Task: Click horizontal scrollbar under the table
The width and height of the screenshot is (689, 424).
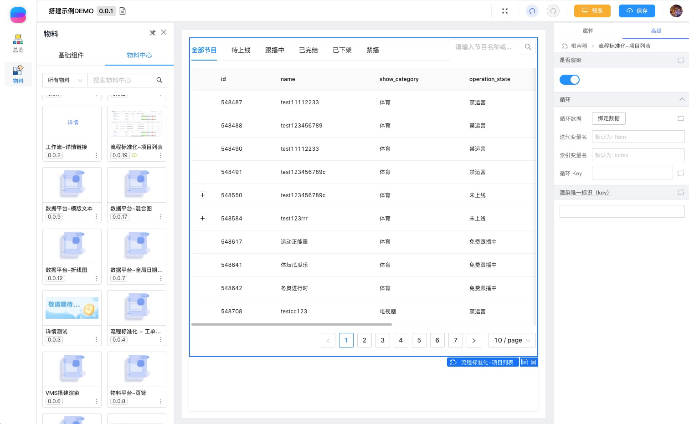Action: tap(292, 324)
